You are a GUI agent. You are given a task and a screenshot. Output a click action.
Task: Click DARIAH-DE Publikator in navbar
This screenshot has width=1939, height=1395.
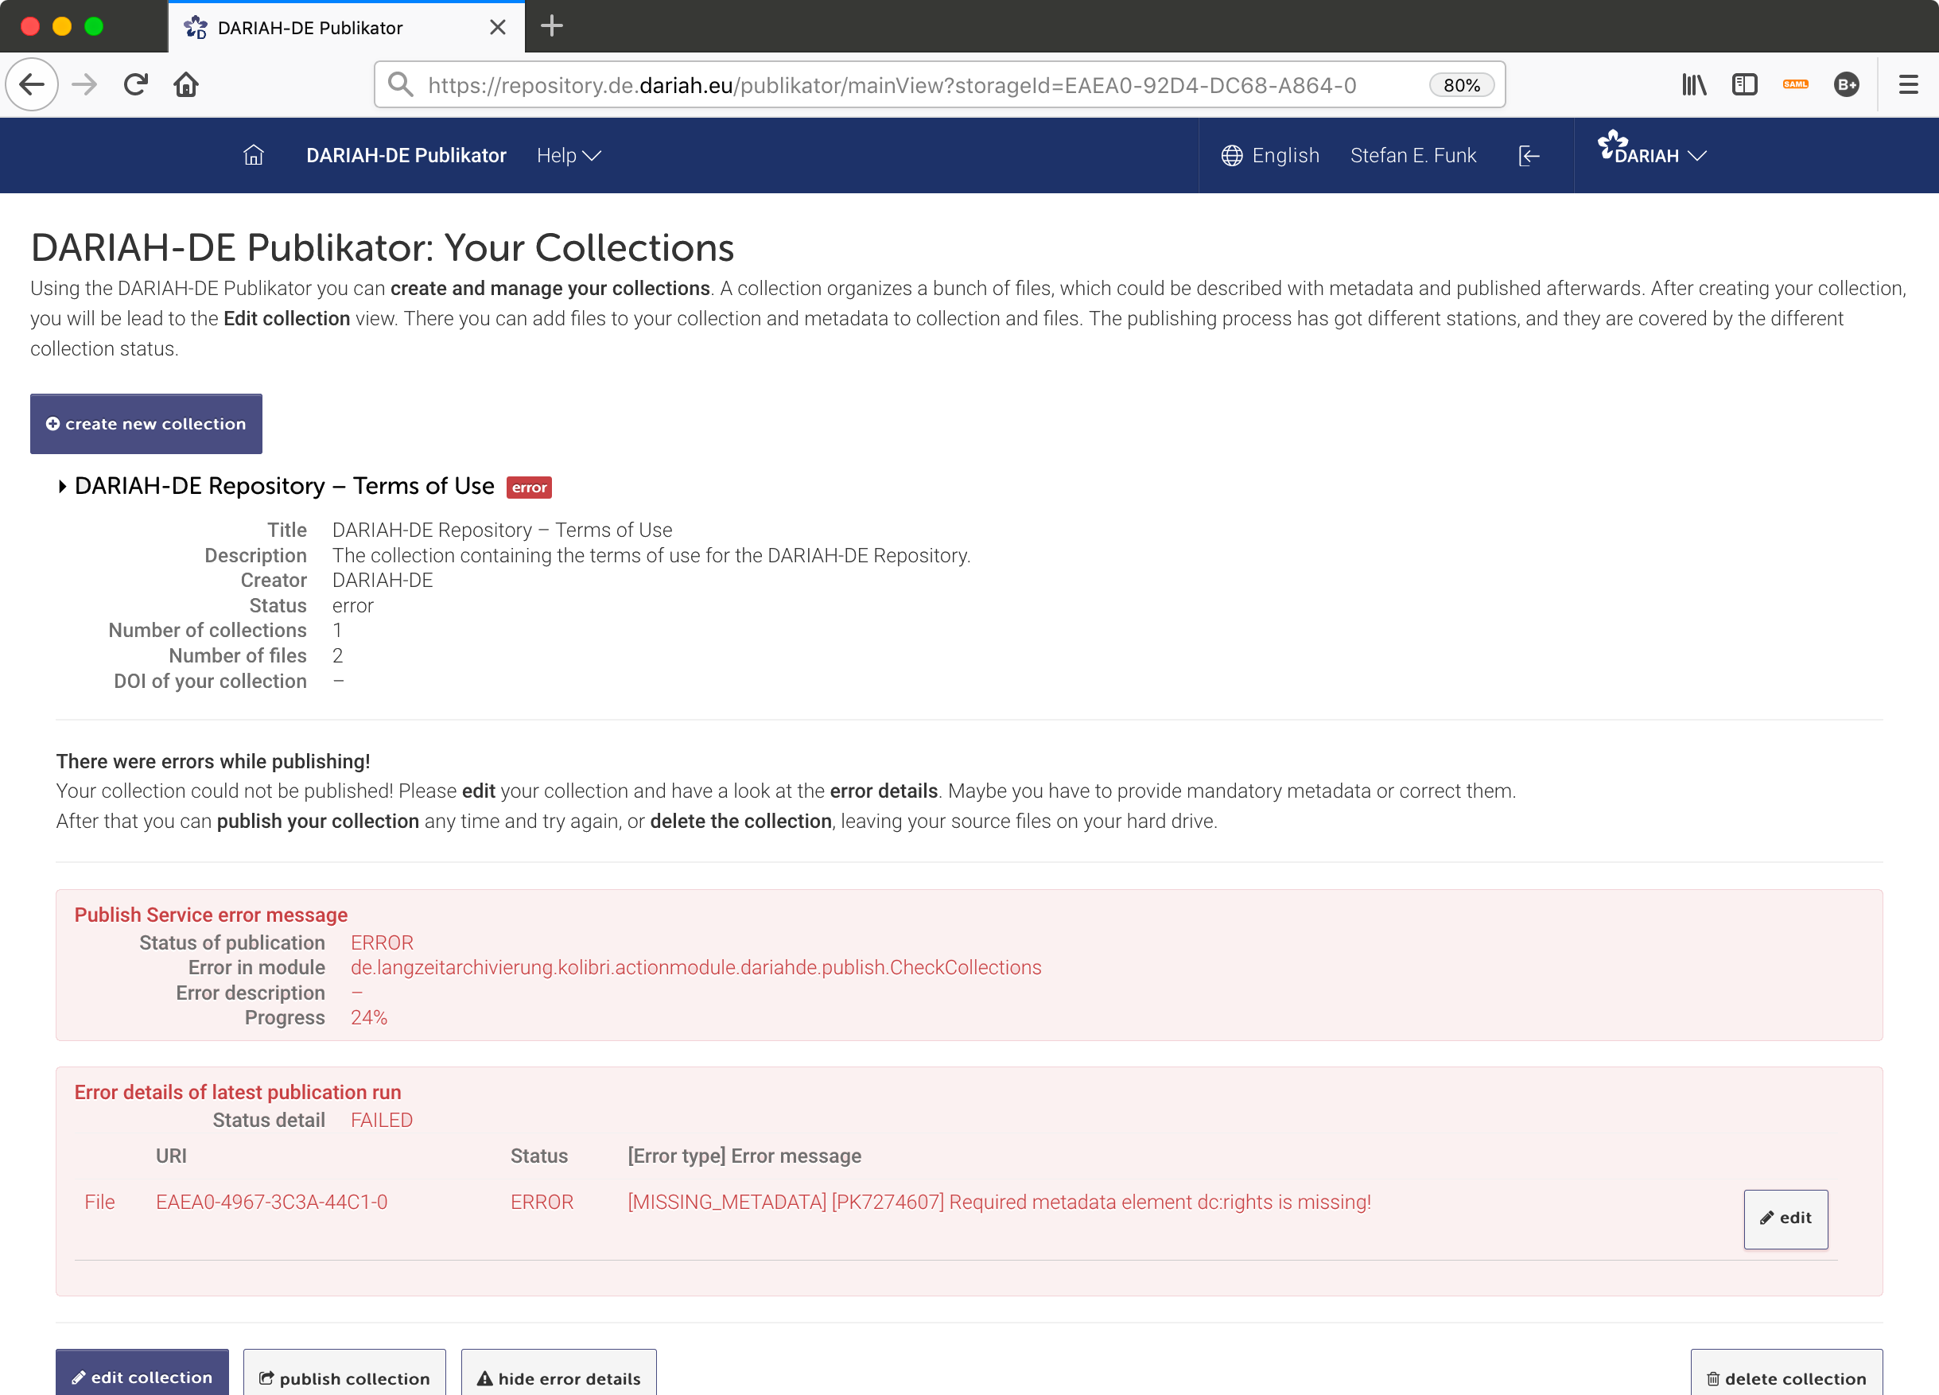[x=406, y=155]
